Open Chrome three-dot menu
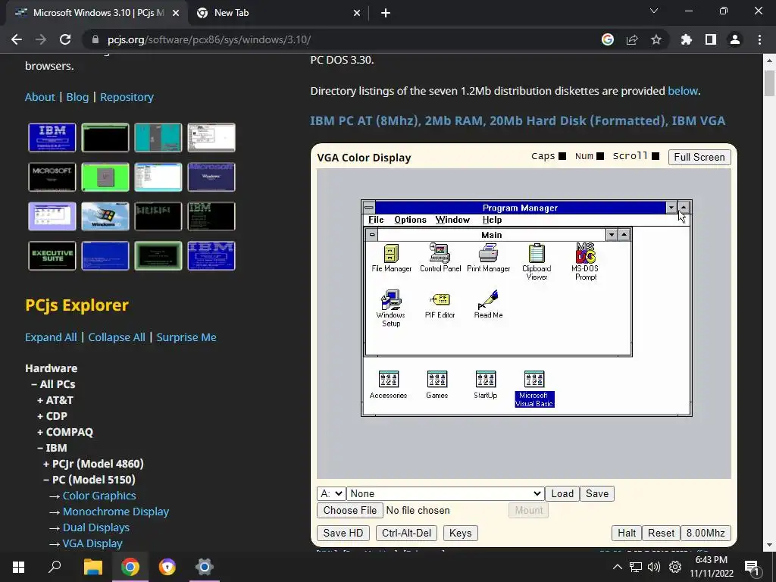 pyautogui.click(x=759, y=39)
